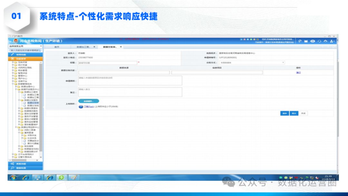The height and width of the screenshot is (196, 348).
Task: Expand the 统计年鉴 folder
Action: [x=13, y=65]
